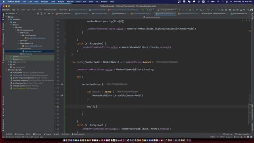
Task: Open Project panel gear options
Action: (49, 14)
